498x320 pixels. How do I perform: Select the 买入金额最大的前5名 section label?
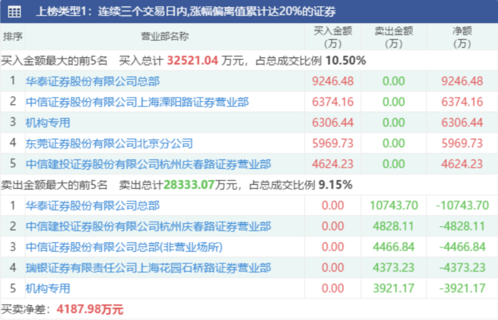tap(54, 60)
